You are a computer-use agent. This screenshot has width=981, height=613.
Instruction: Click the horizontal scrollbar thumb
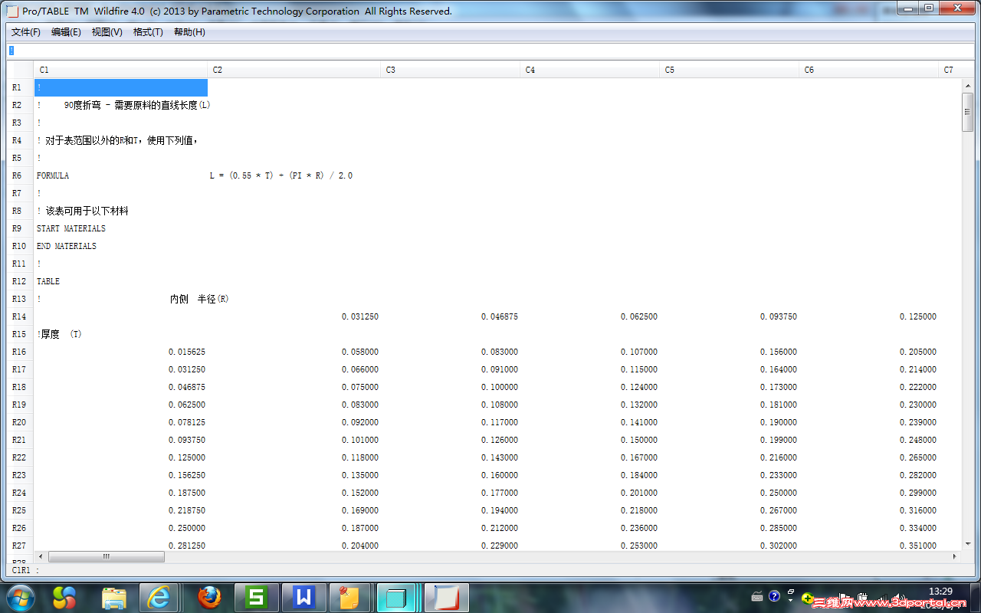106,556
